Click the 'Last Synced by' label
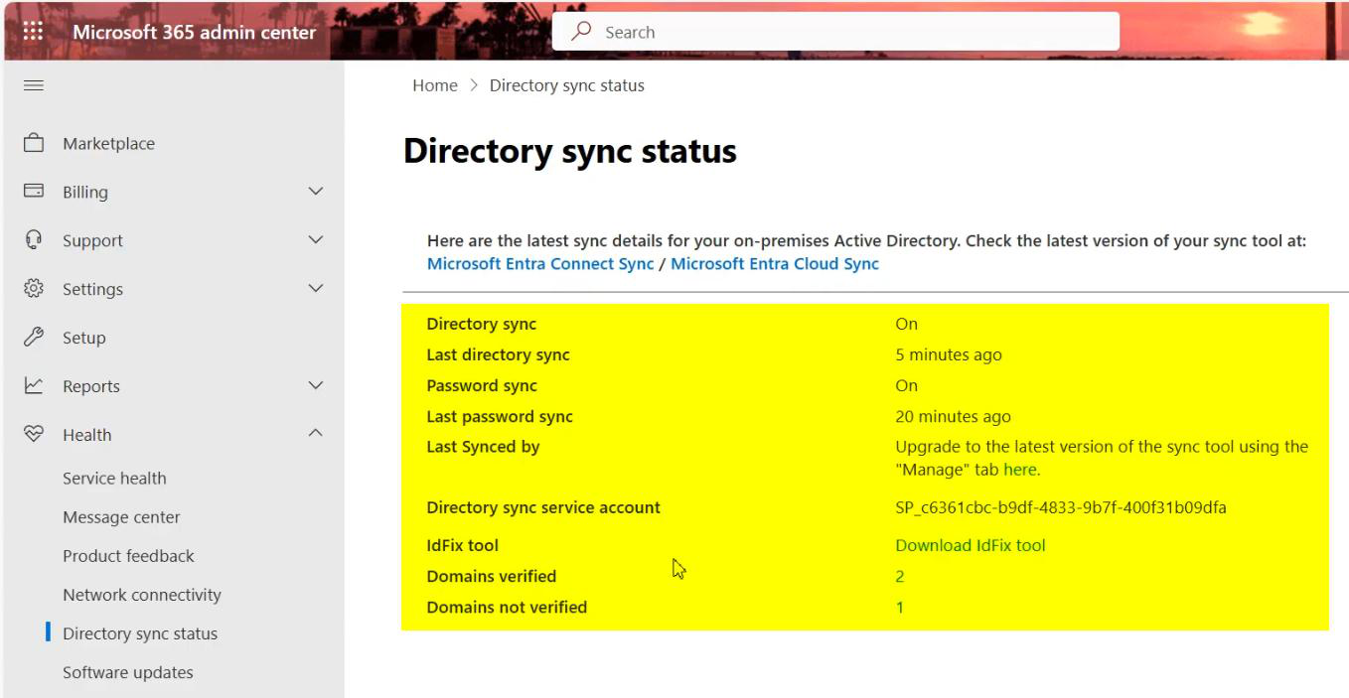 tap(483, 447)
